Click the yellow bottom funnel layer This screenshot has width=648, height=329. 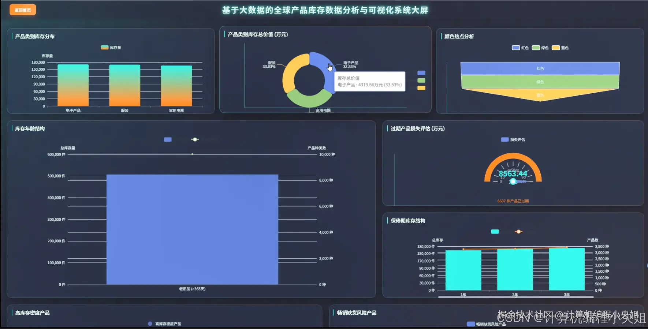540,94
